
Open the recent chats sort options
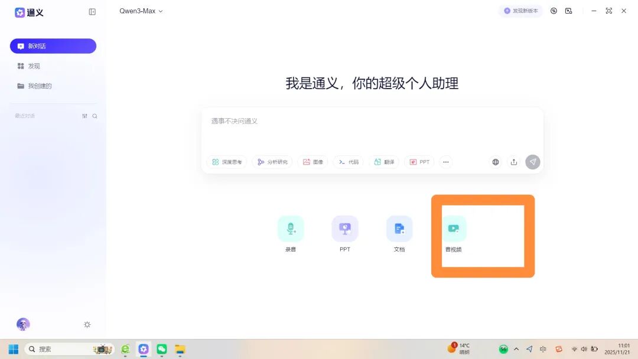pyautogui.click(x=84, y=116)
